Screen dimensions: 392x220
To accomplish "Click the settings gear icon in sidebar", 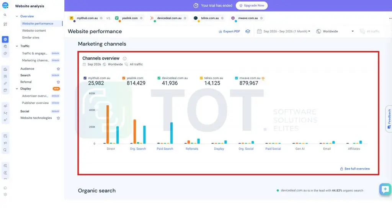I will 5,194.
